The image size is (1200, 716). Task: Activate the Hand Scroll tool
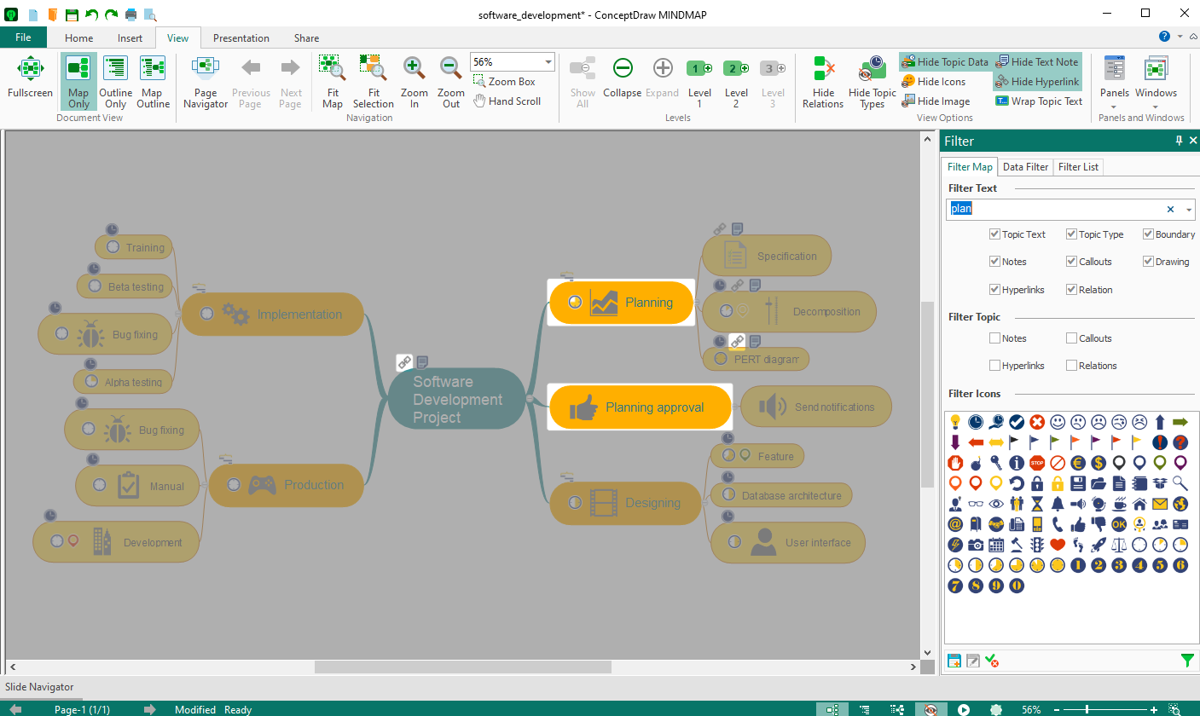tap(507, 101)
